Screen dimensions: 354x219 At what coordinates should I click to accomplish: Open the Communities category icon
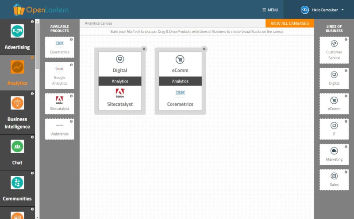tap(17, 182)
